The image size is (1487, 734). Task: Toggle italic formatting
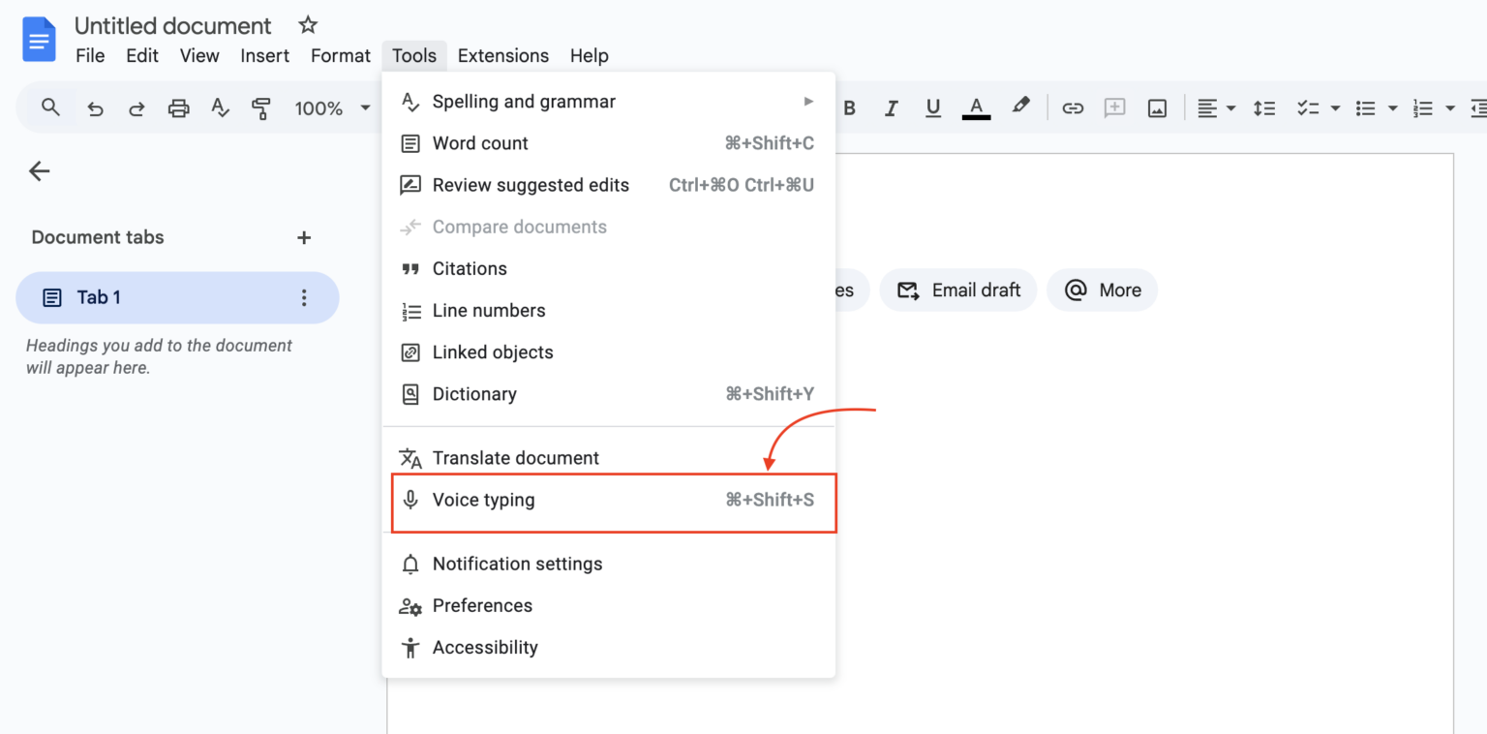click(891, 107)
